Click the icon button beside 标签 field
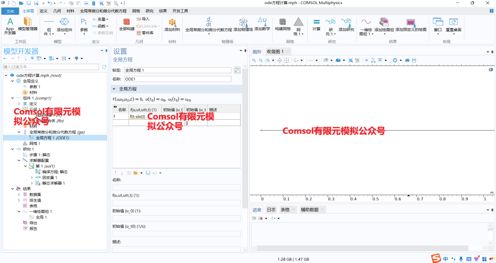Image resolution: width=496 pixels, height=263 pixels. (237, 71)
